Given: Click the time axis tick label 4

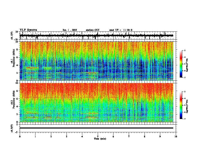Looking at the screenshot, I should tap(82, 136).
